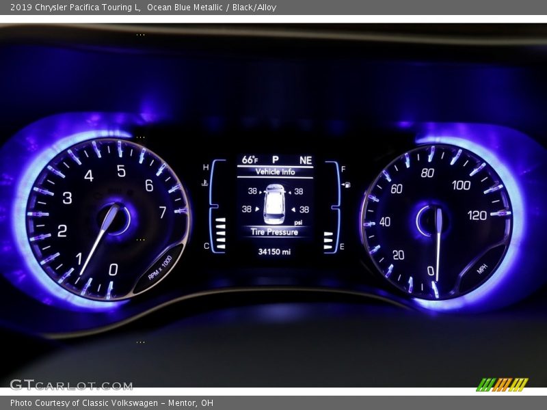Screen dimensions: 547x410
Task: Click the 34150 mi odometer reading
Action: pos(276,251)
